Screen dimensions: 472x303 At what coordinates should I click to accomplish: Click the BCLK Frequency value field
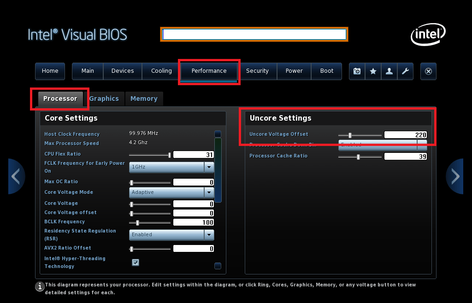click(194, 222)
